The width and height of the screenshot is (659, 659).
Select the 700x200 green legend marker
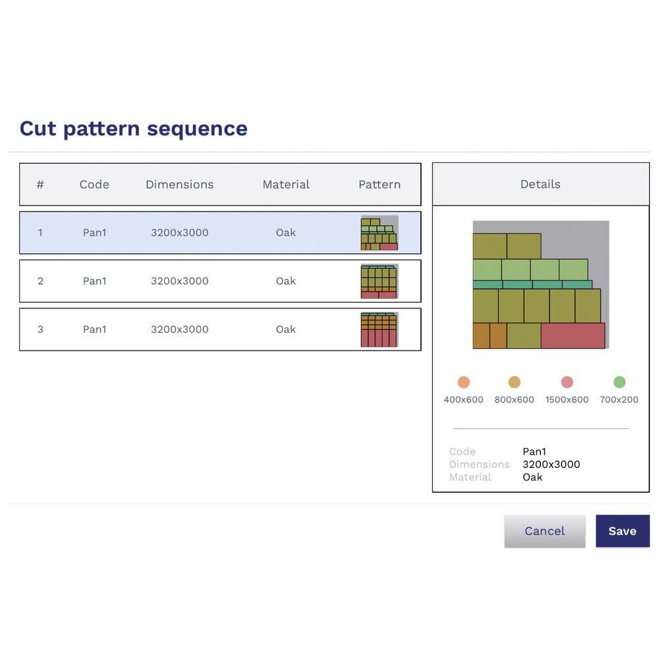coord(619,382)
